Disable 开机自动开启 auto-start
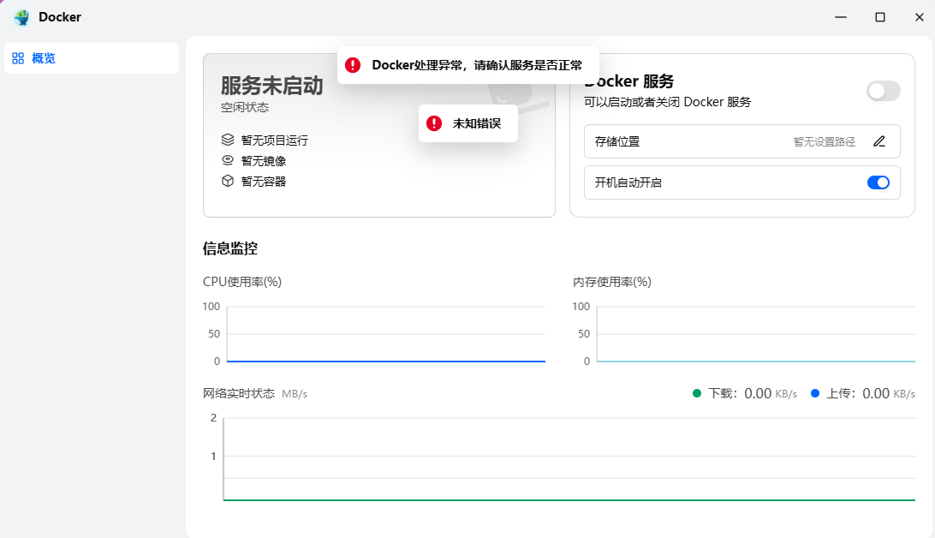935x538 pixels. 878,182
